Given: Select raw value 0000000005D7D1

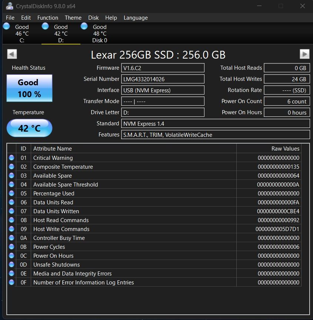Looking at the screenshot, I should pyautogui.click(x=277, y=229).
